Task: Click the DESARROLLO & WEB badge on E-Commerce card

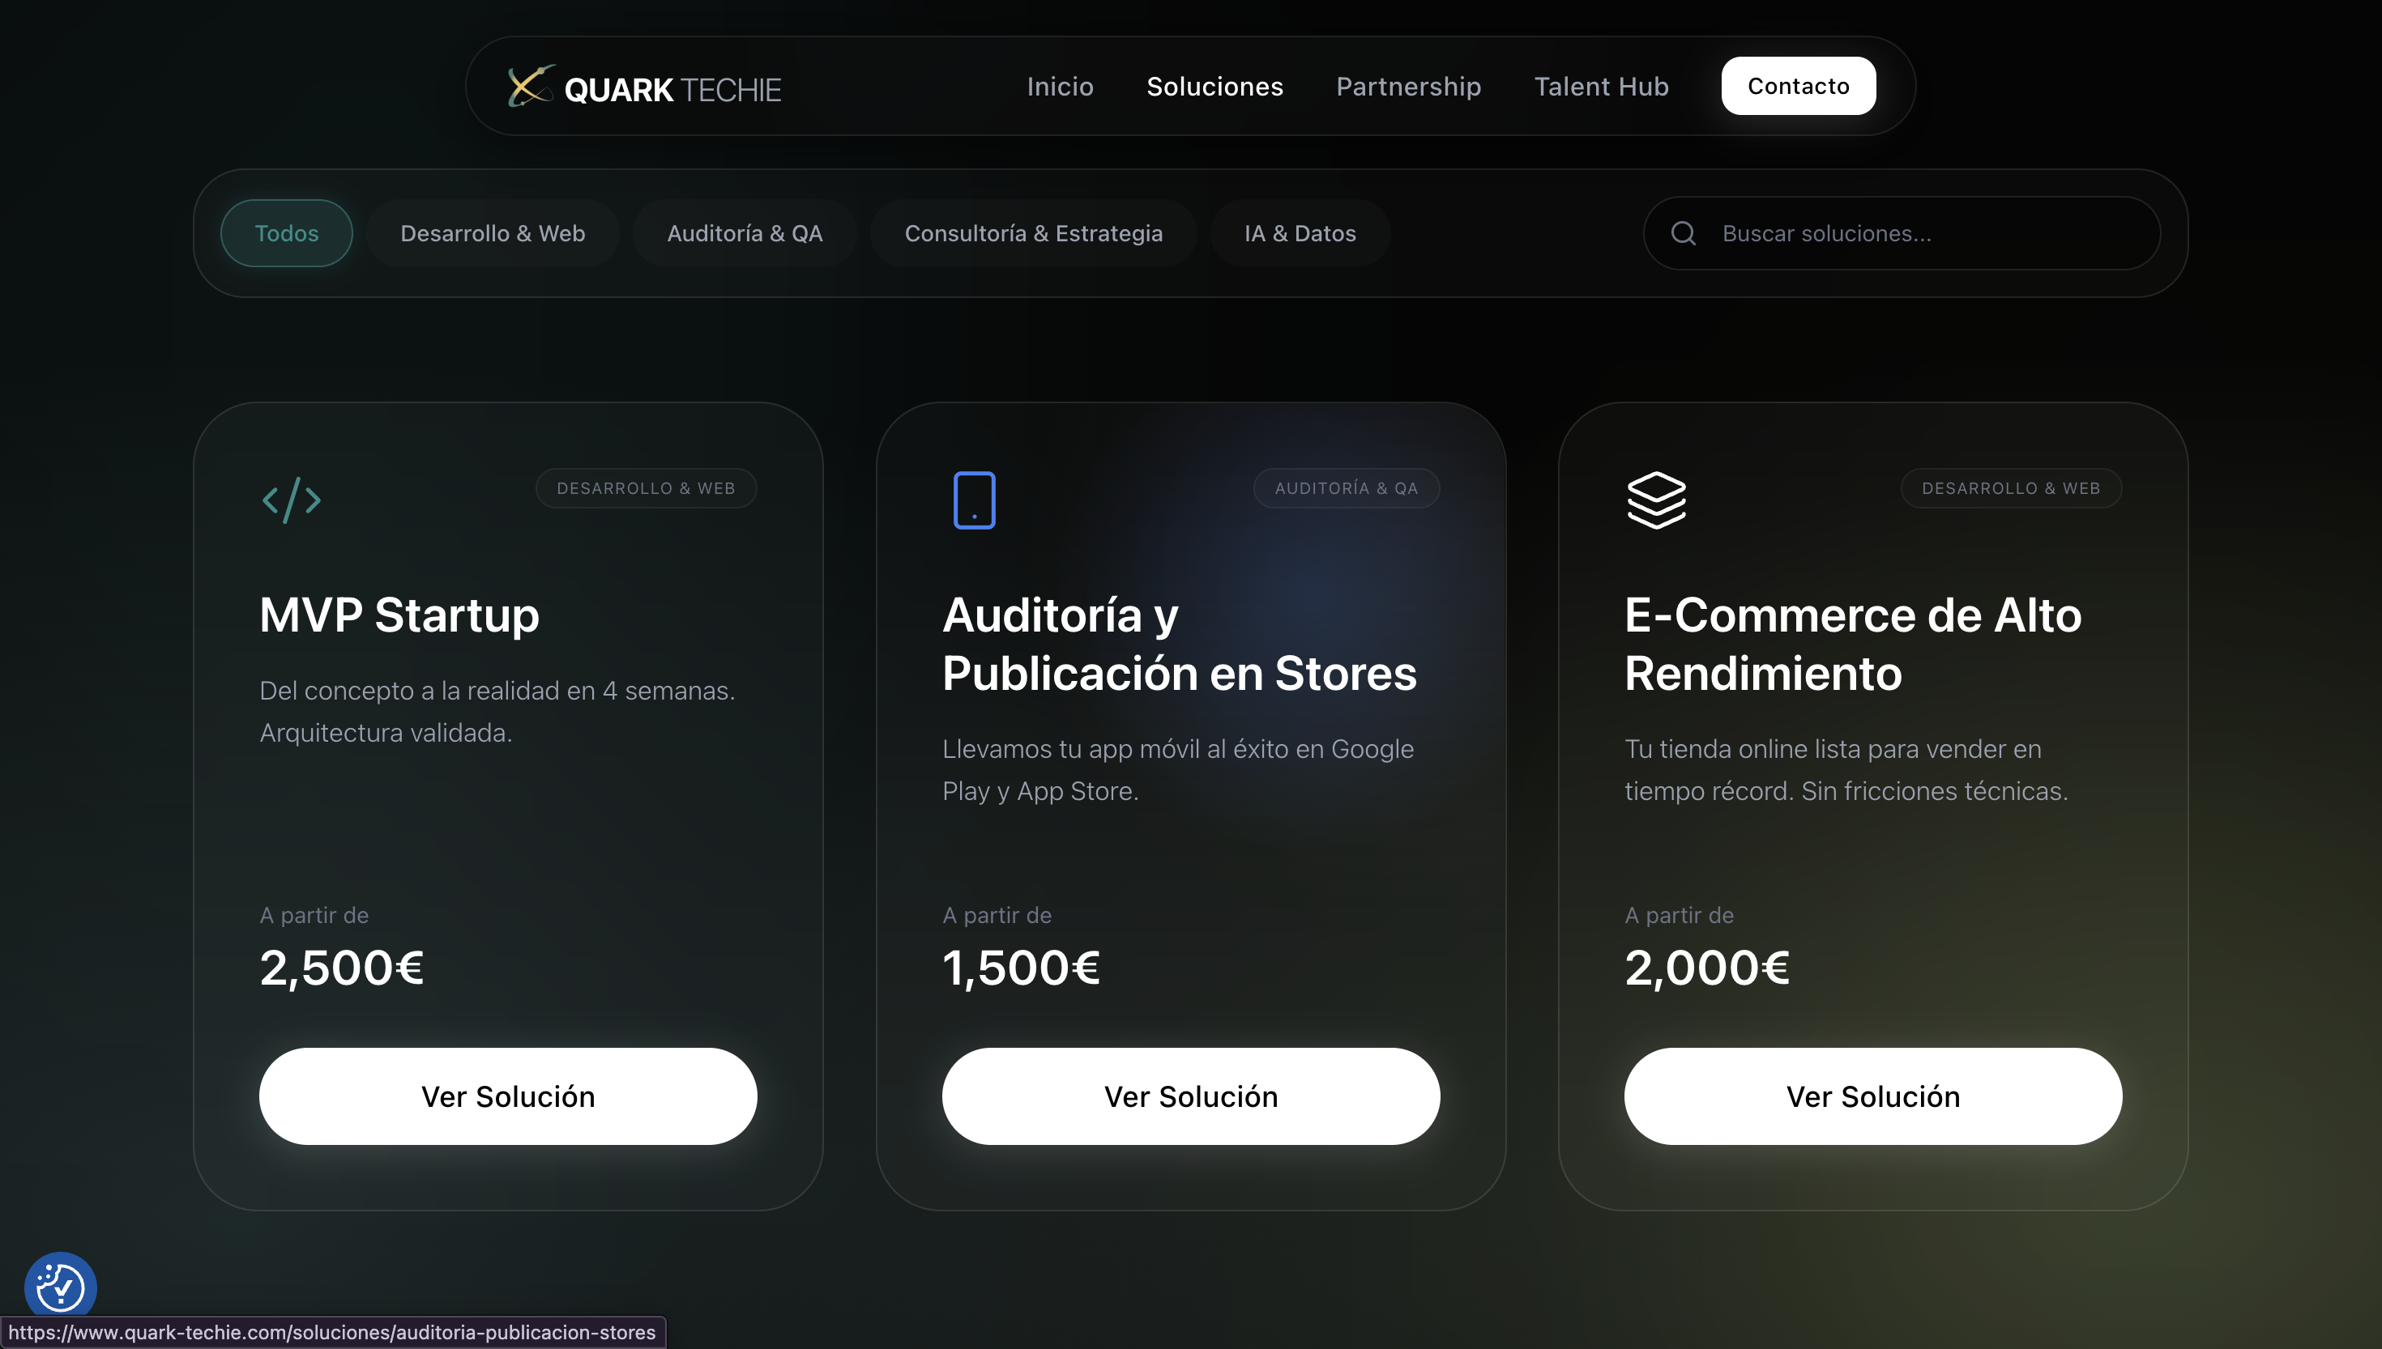Action: (2011, 488)
